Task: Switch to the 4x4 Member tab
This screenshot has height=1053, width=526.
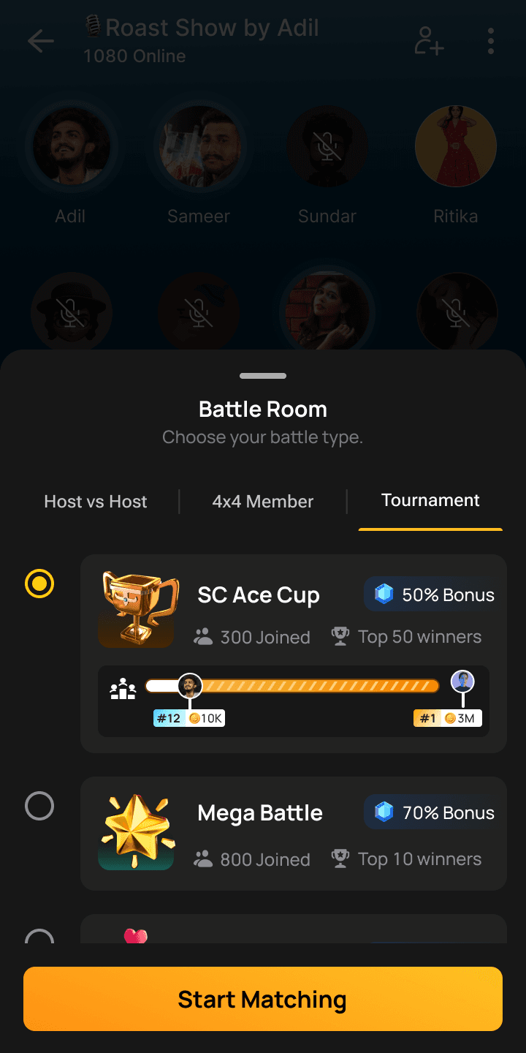Action: pyautogui.click(x=263, y=502)
